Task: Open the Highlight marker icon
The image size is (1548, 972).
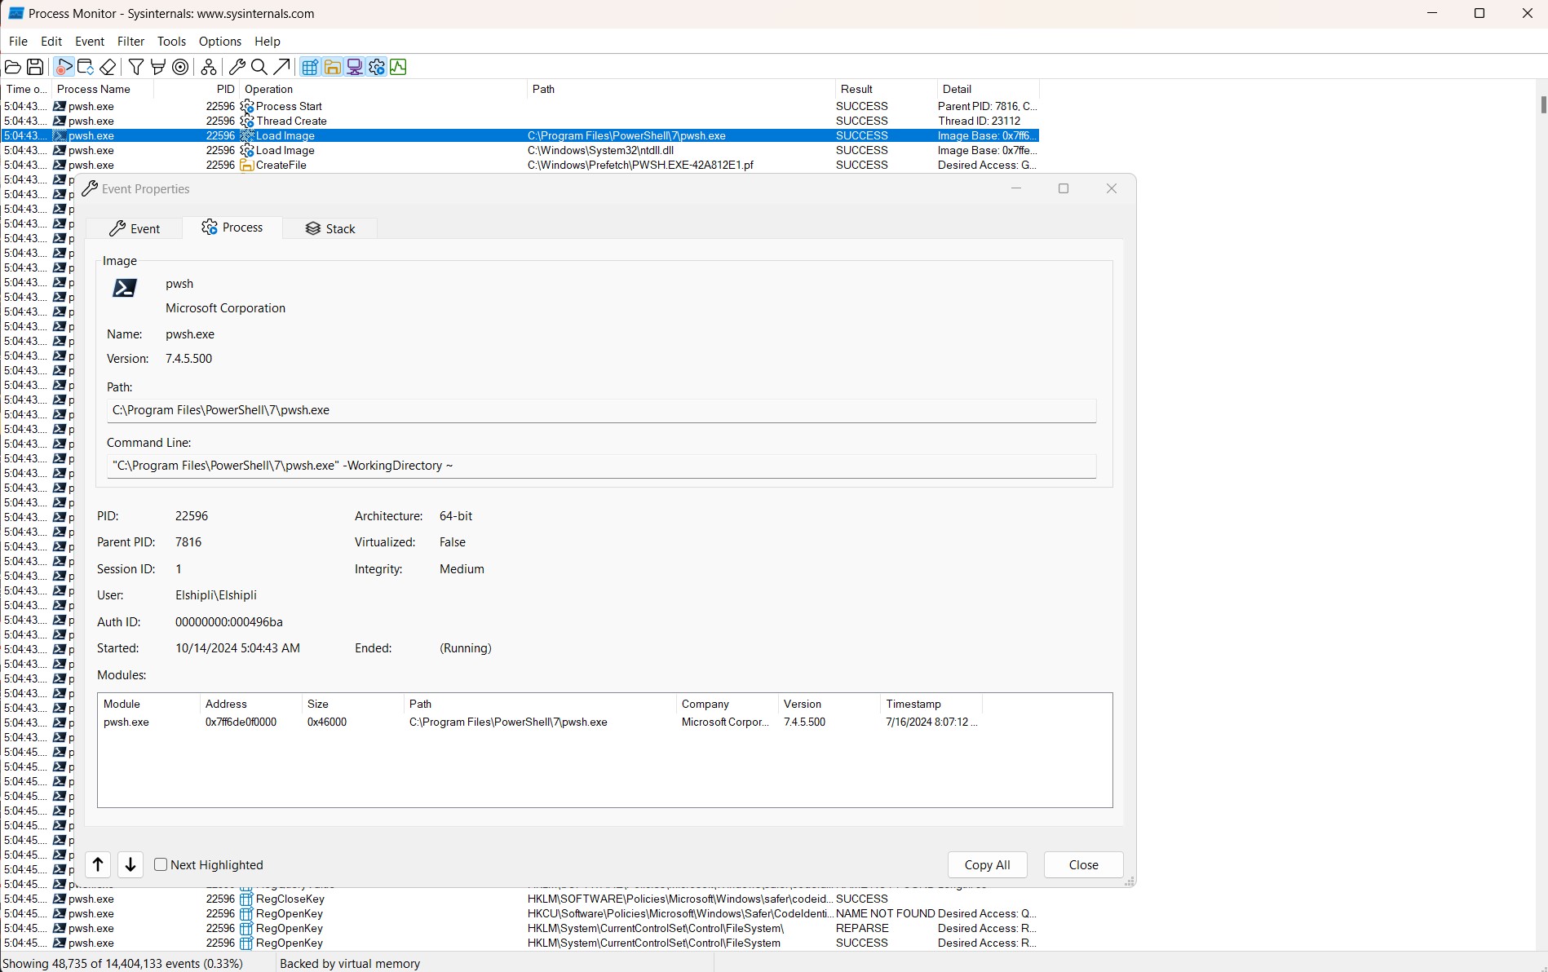Action: point(158,67)
